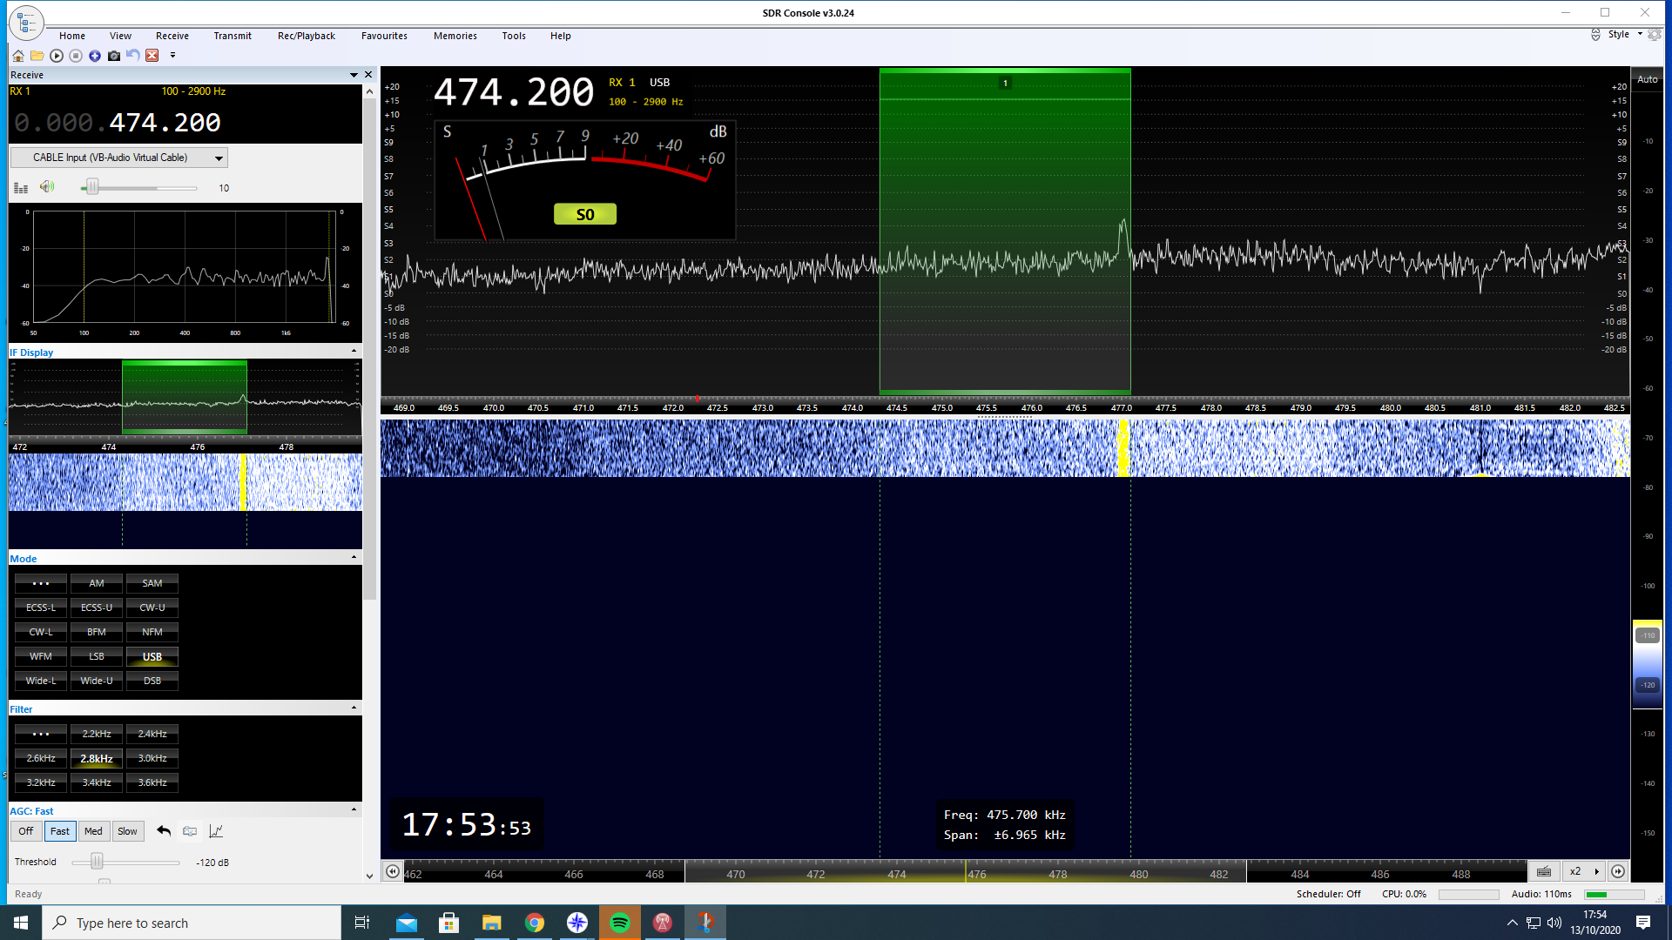
Task: Click the Auto button above the level scale
Action: pyautogui.click(x=1647, y=79)
